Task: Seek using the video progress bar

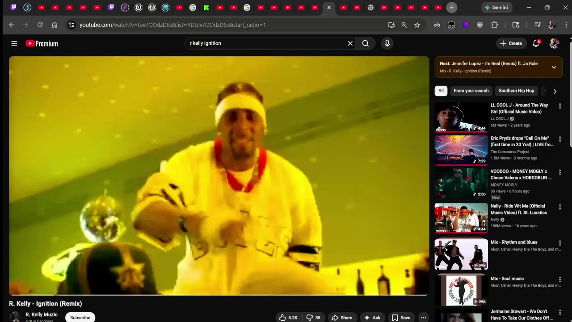Action: click(x=219, y=295)
